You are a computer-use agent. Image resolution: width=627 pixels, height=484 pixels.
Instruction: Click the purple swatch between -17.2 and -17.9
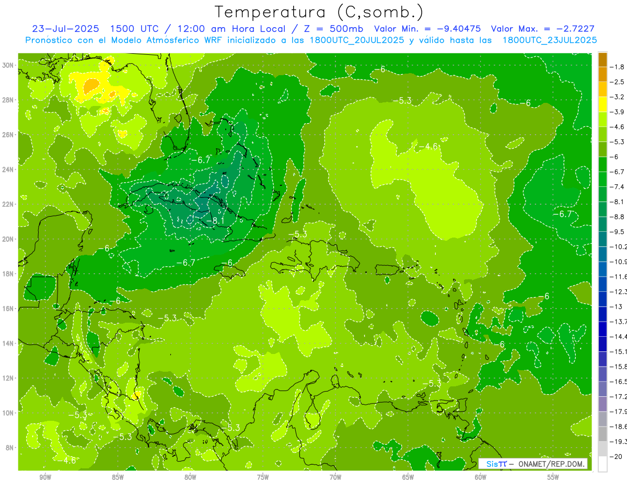tap(602, 404)
